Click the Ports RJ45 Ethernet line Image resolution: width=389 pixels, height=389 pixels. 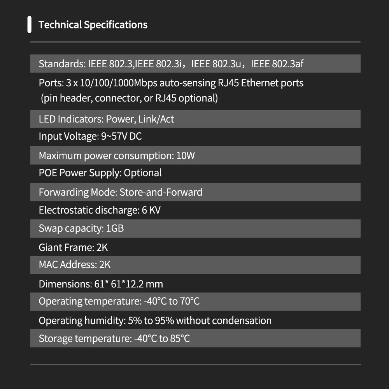(171, 83)
